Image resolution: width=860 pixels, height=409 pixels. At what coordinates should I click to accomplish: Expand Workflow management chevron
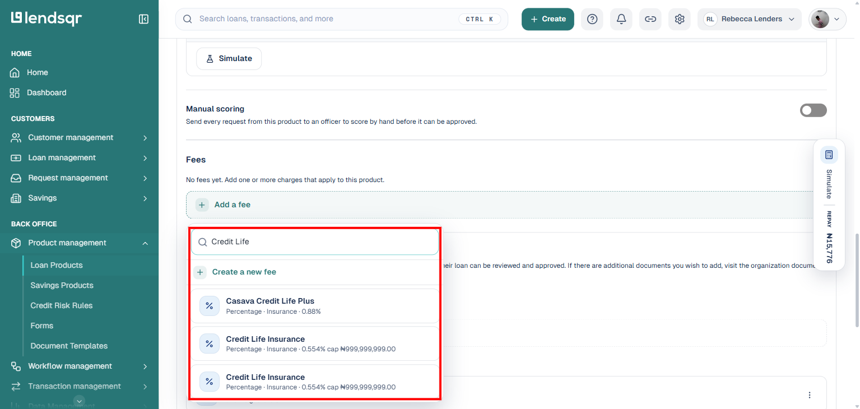(145, 366)
